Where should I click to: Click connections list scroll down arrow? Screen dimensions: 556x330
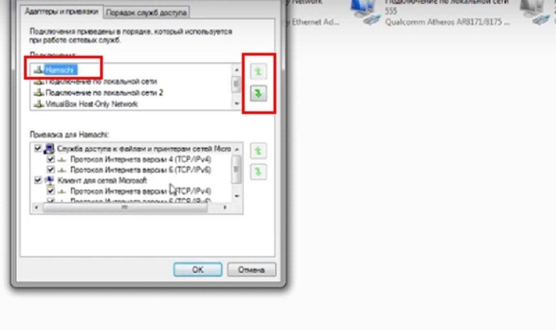point(236,104)
